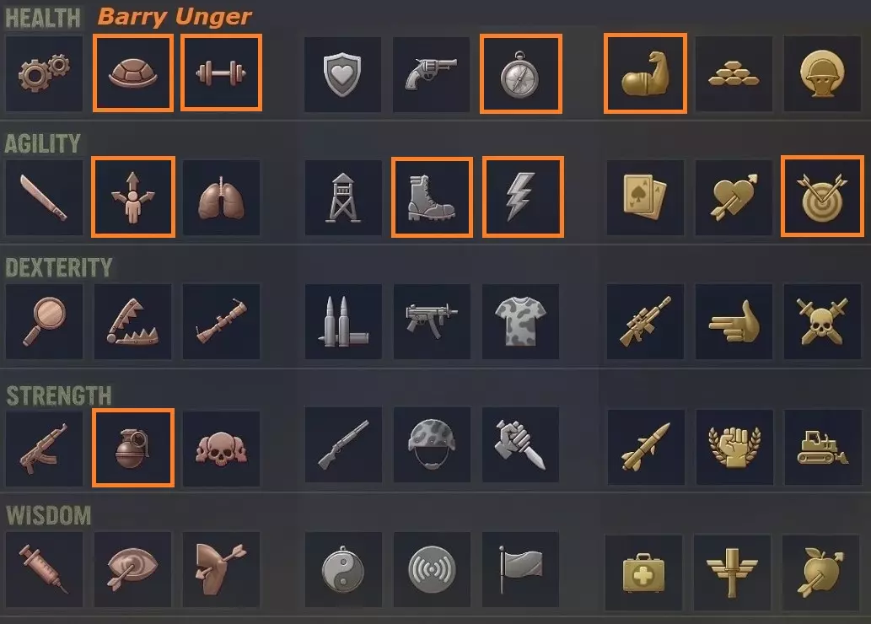871x624 pixels.
Task: Select the yin-yang pendant perk
Action: (342, 569)
